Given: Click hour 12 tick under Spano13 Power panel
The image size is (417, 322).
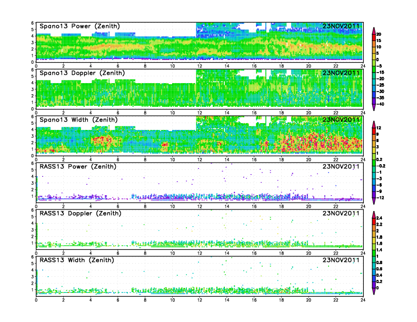Looking at the screenshot, I should point(200,66).
